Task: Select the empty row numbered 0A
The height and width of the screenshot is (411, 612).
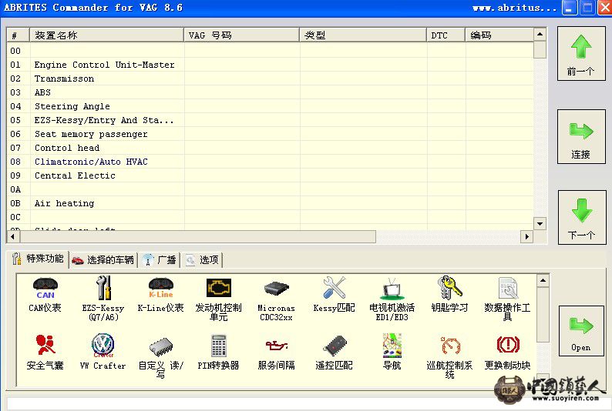Action: click(270, 189)
